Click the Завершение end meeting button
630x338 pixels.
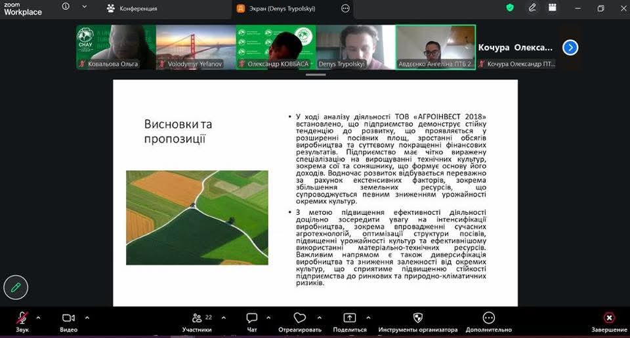tap(608, 321)
